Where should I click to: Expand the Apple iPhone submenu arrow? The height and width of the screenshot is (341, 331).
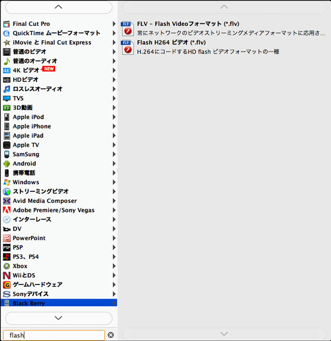point(114,126)
